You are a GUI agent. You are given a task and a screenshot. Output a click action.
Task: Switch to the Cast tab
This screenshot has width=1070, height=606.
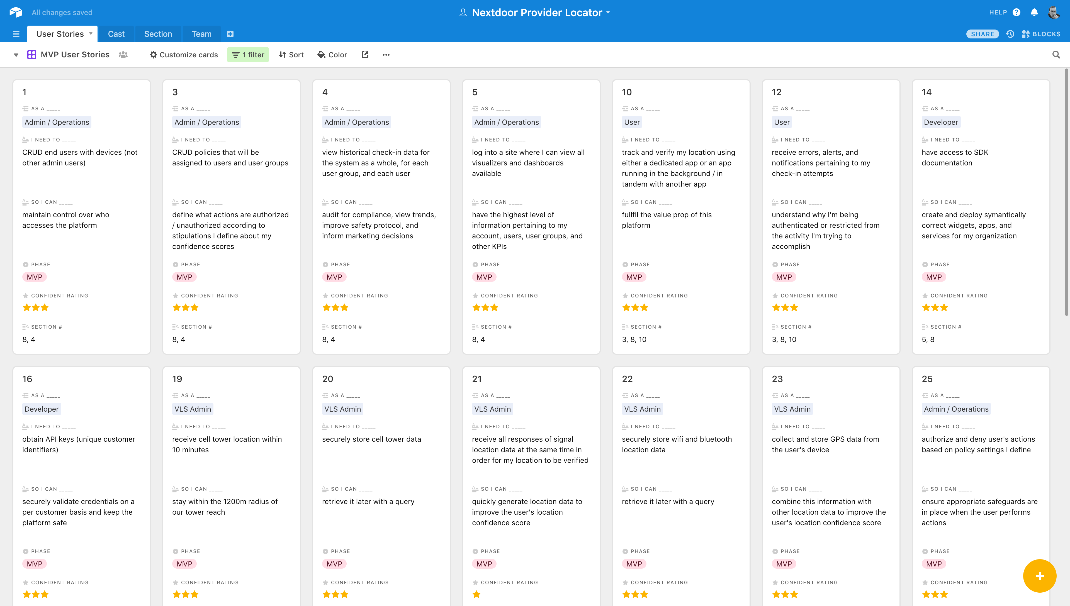[116, 34]
